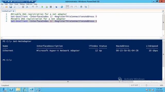165x92 pixels.
Task: Open the Add-ons menu
Action: 29,4
